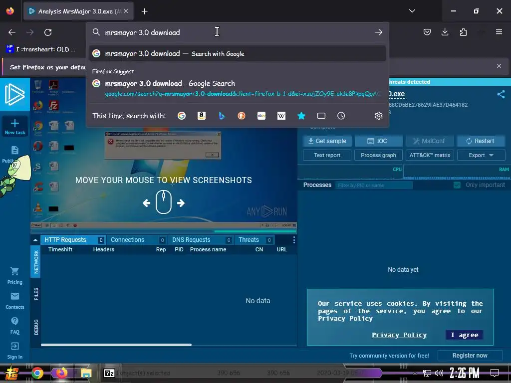Viewport: 511px width, 383px height.
Task: Search this time with Bing
Action: (222, 116)
